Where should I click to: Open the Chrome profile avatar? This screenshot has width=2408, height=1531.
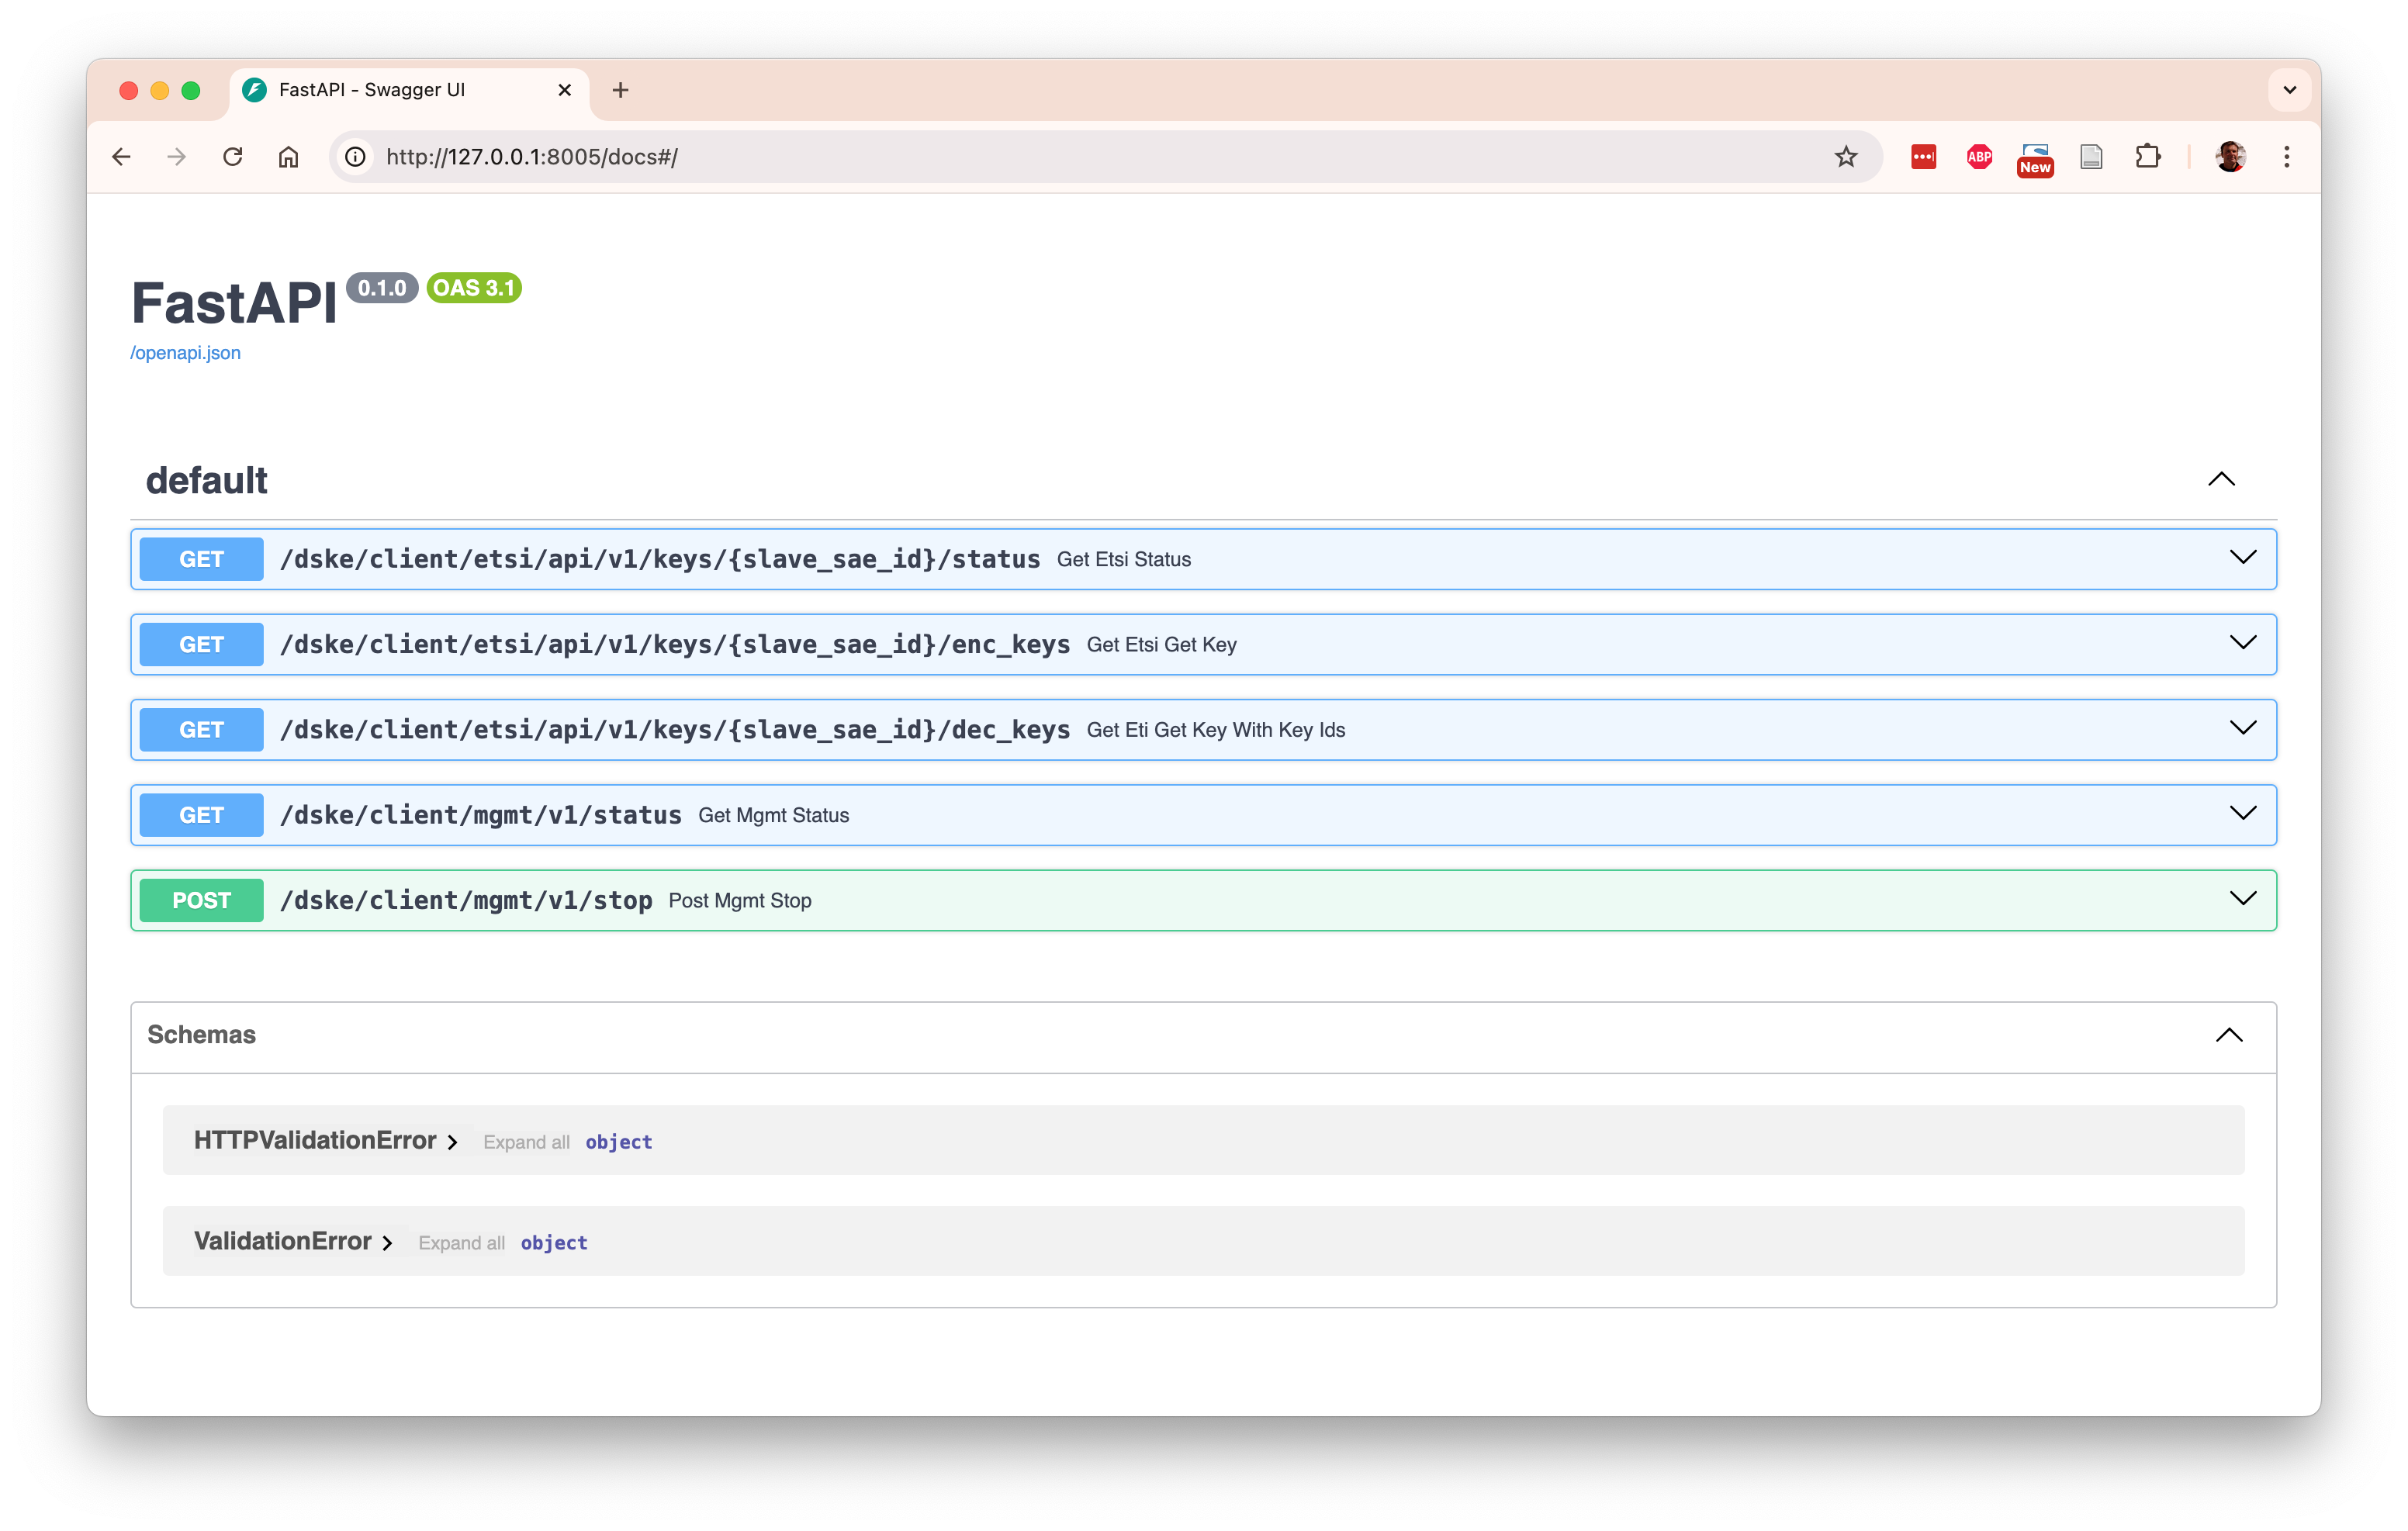click(x=2231, y=156)
